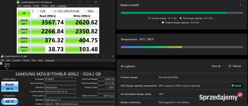Image resolution: width=248 pixels, height=106 pixels.
Task: Open the unit dropdown showing MB/s
Action: pyautogui.click(x=93, y=11)
